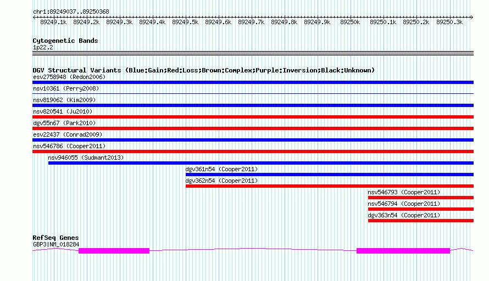Screen dimensions: 489x281
Task: Click the right magenta GBP3 exon block
Action: point(403,251)
